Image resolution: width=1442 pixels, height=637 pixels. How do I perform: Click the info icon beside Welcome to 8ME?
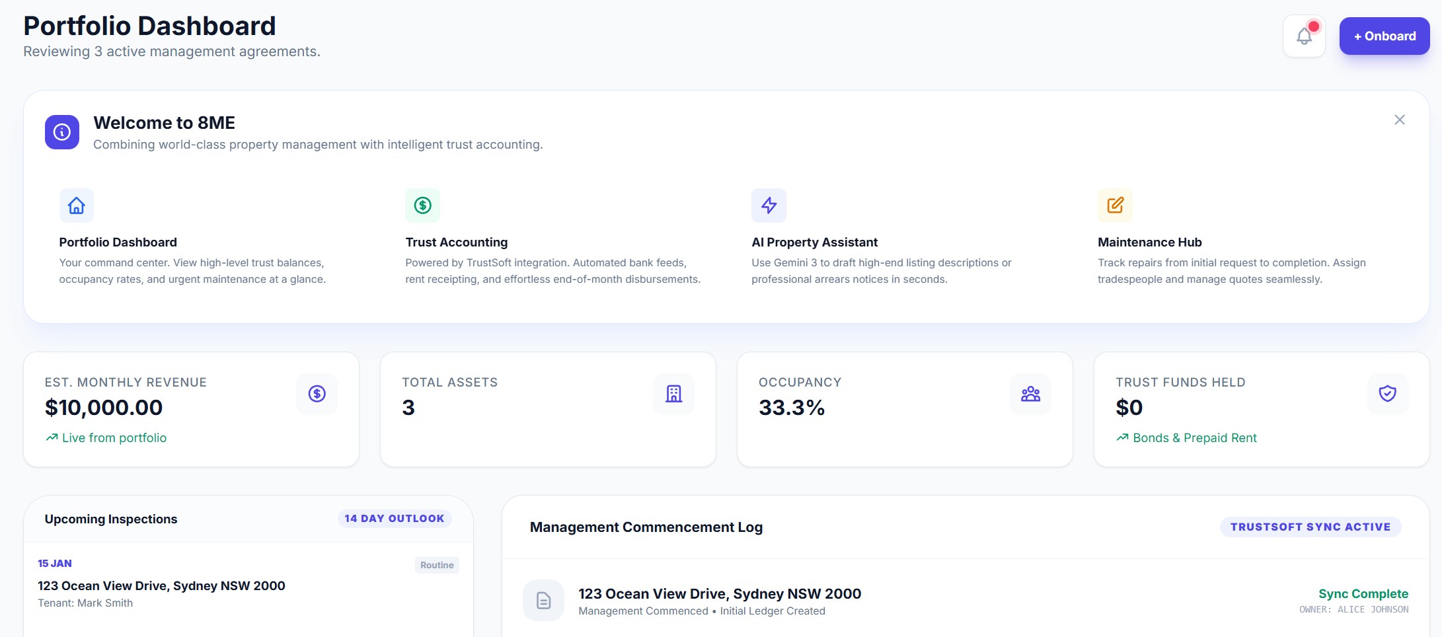(62, 132)
